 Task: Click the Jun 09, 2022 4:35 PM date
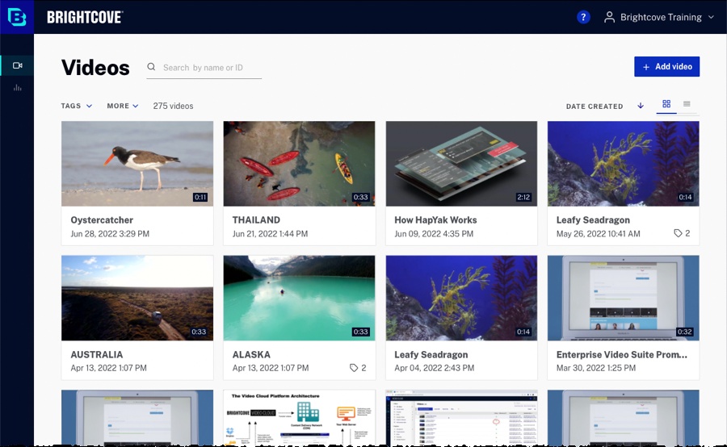[434, 233]
